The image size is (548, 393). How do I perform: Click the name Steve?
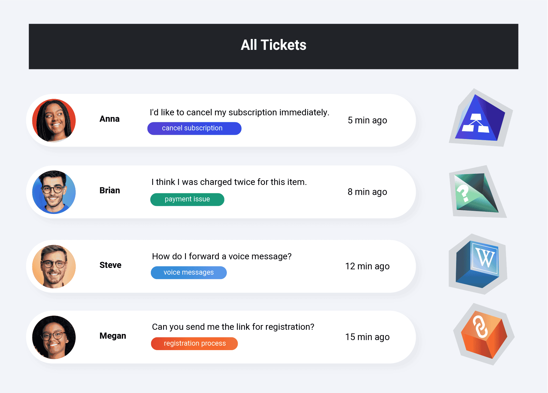click(110, 265)
